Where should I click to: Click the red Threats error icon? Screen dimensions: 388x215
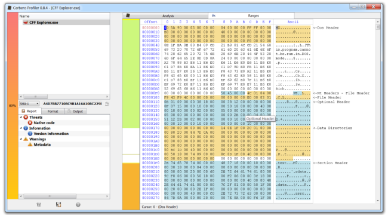(26, 117)
